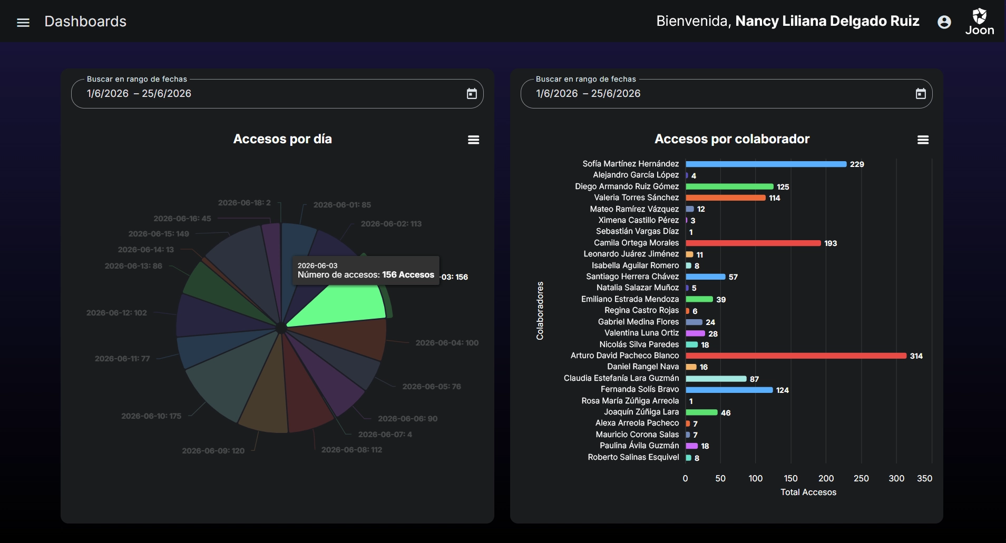The image size is (1006, 543).
Task: Click the Fernanda Solís Bravo blue bar
Action: tap(729, 390)
